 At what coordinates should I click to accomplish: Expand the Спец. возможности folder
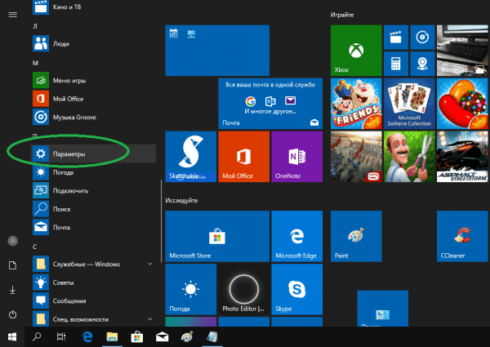pos(94,318)
